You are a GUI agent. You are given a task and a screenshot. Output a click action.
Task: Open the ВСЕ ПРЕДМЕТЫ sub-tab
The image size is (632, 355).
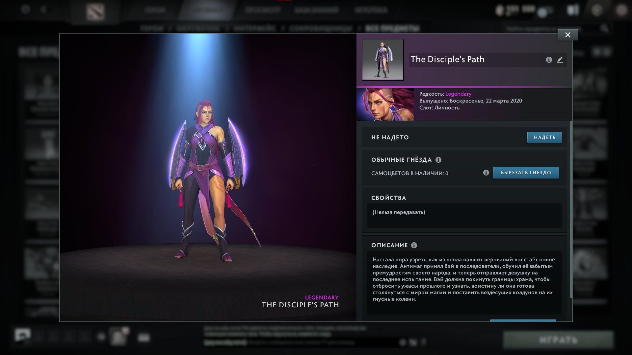(x=392, y=29)
